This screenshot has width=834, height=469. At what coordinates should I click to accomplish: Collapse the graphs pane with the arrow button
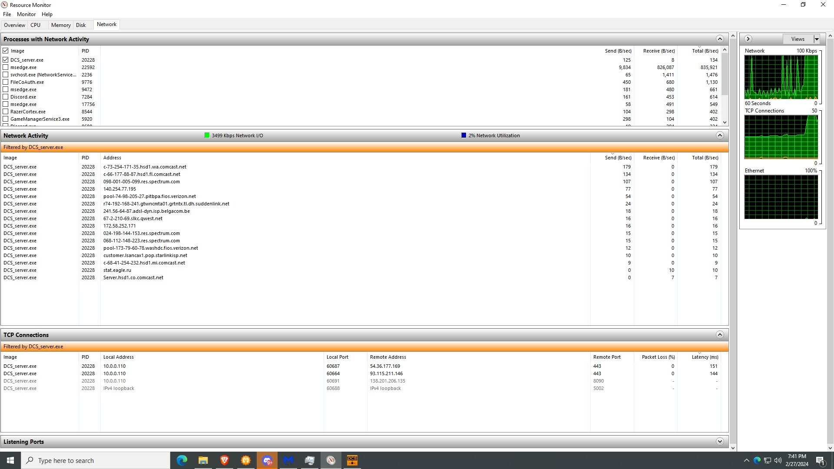pyautogui.click(x=748, y=39)
